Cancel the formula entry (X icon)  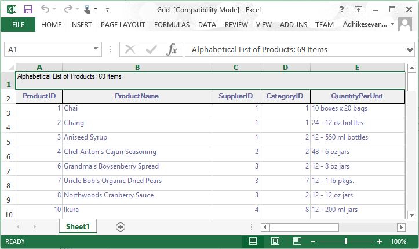pyautogui.click(x=130, y=49)
